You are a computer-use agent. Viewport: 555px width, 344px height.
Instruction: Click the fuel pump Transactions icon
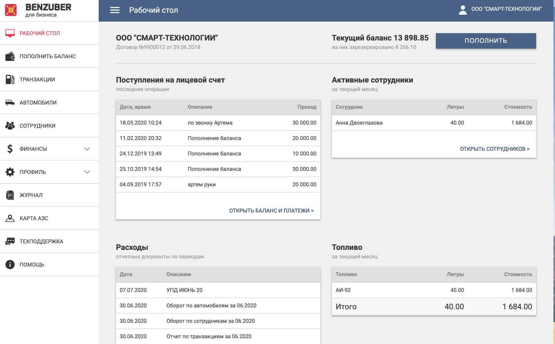click(10, 79)
